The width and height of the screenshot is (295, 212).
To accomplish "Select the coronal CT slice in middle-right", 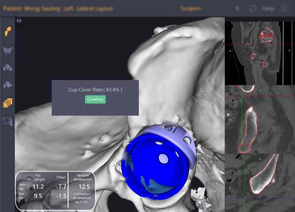I will [x=260, y=119].
